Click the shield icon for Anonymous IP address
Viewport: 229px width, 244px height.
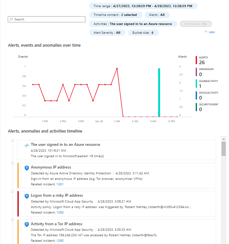point(27,168)
